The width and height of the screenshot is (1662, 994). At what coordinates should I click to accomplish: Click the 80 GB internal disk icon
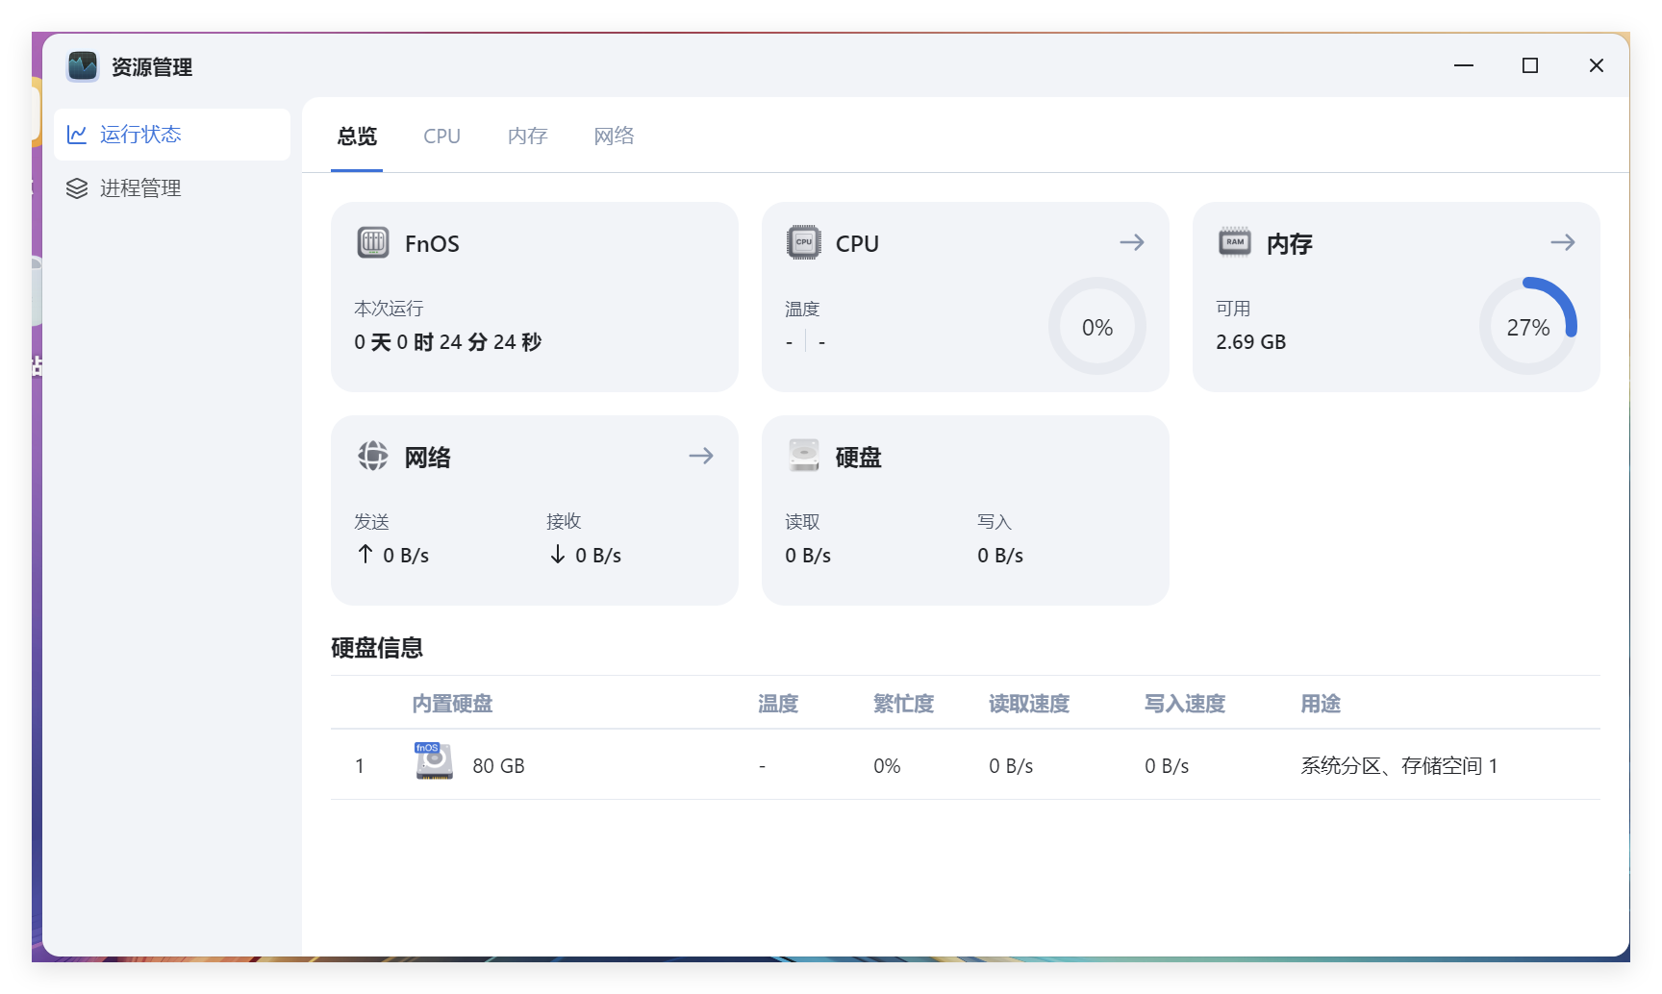coord(434,760)
